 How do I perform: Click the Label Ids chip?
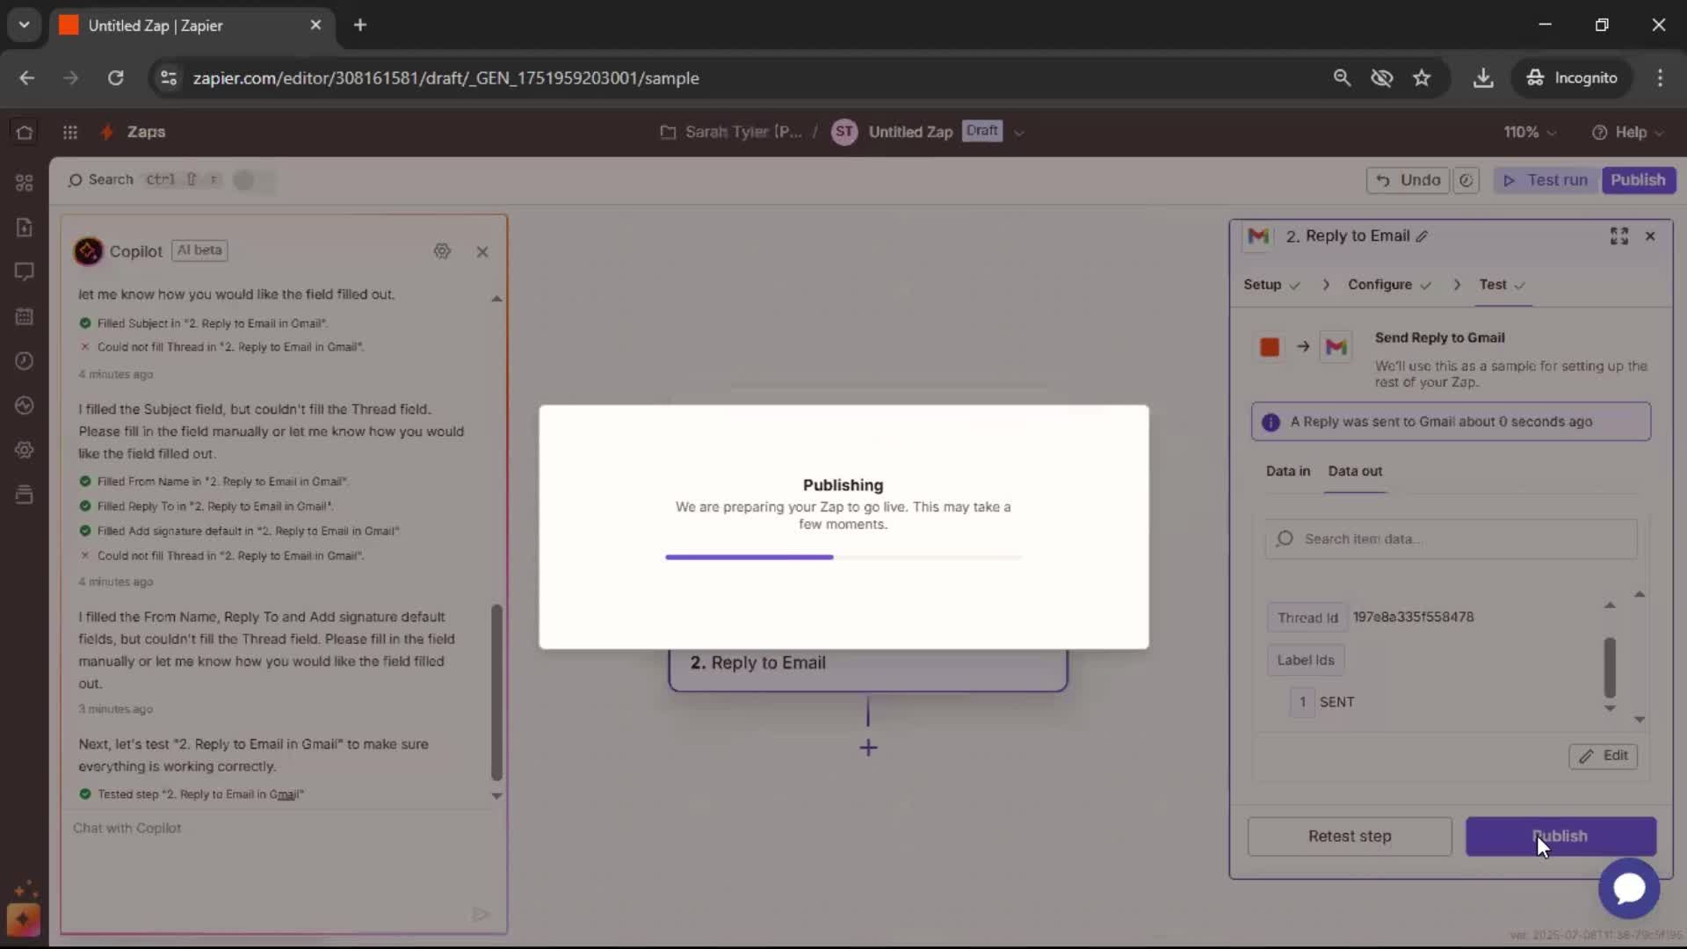(1306, 660)
